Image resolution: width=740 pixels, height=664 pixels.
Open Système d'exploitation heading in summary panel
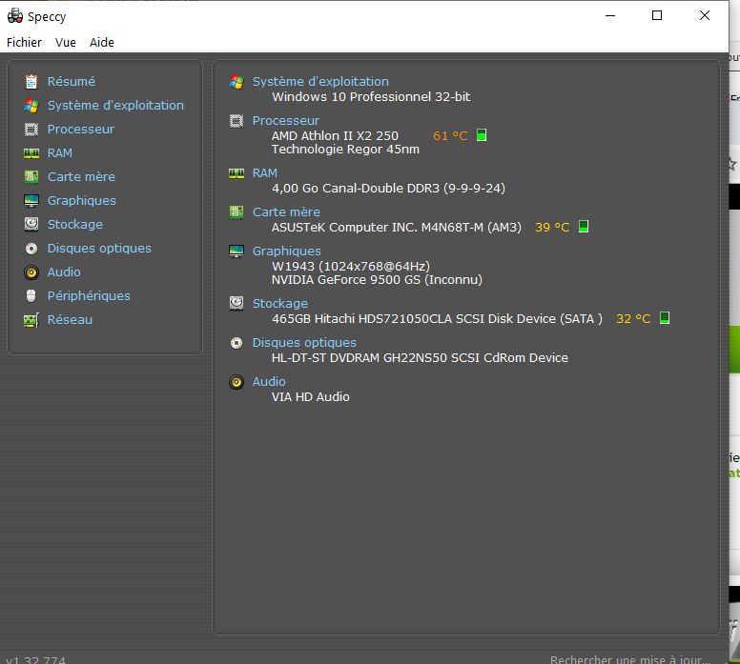320,82
